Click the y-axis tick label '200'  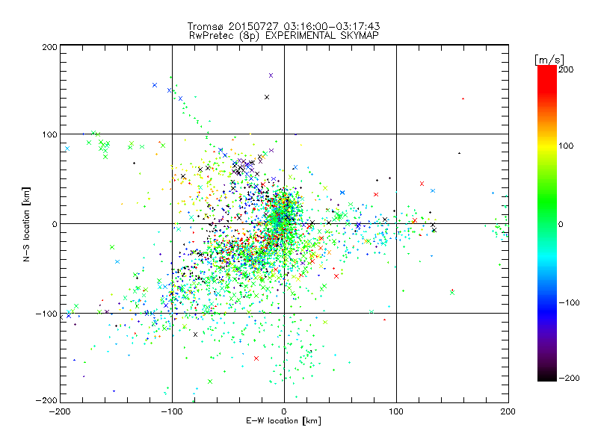pos(49,47)
